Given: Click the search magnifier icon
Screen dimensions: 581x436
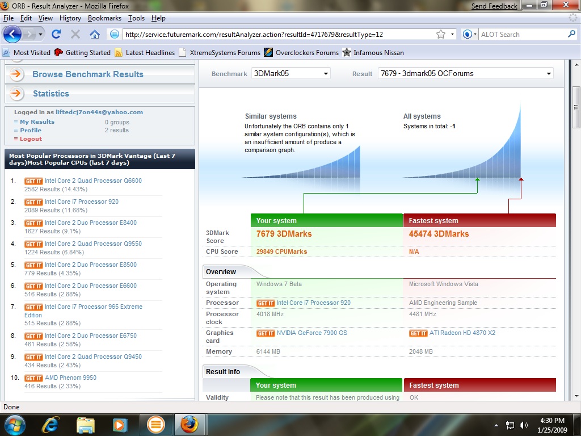Looking at the screenshot, I should (572, 34).
